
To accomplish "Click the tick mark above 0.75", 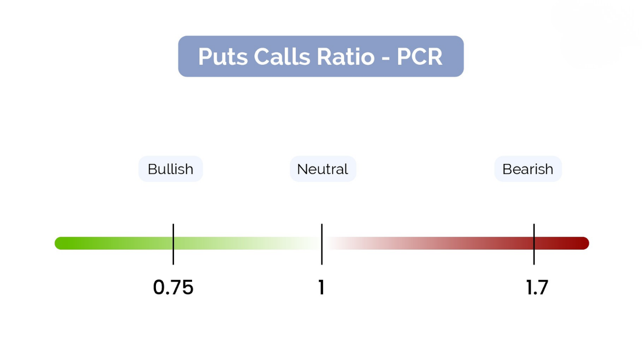I will tap(173, 230).
